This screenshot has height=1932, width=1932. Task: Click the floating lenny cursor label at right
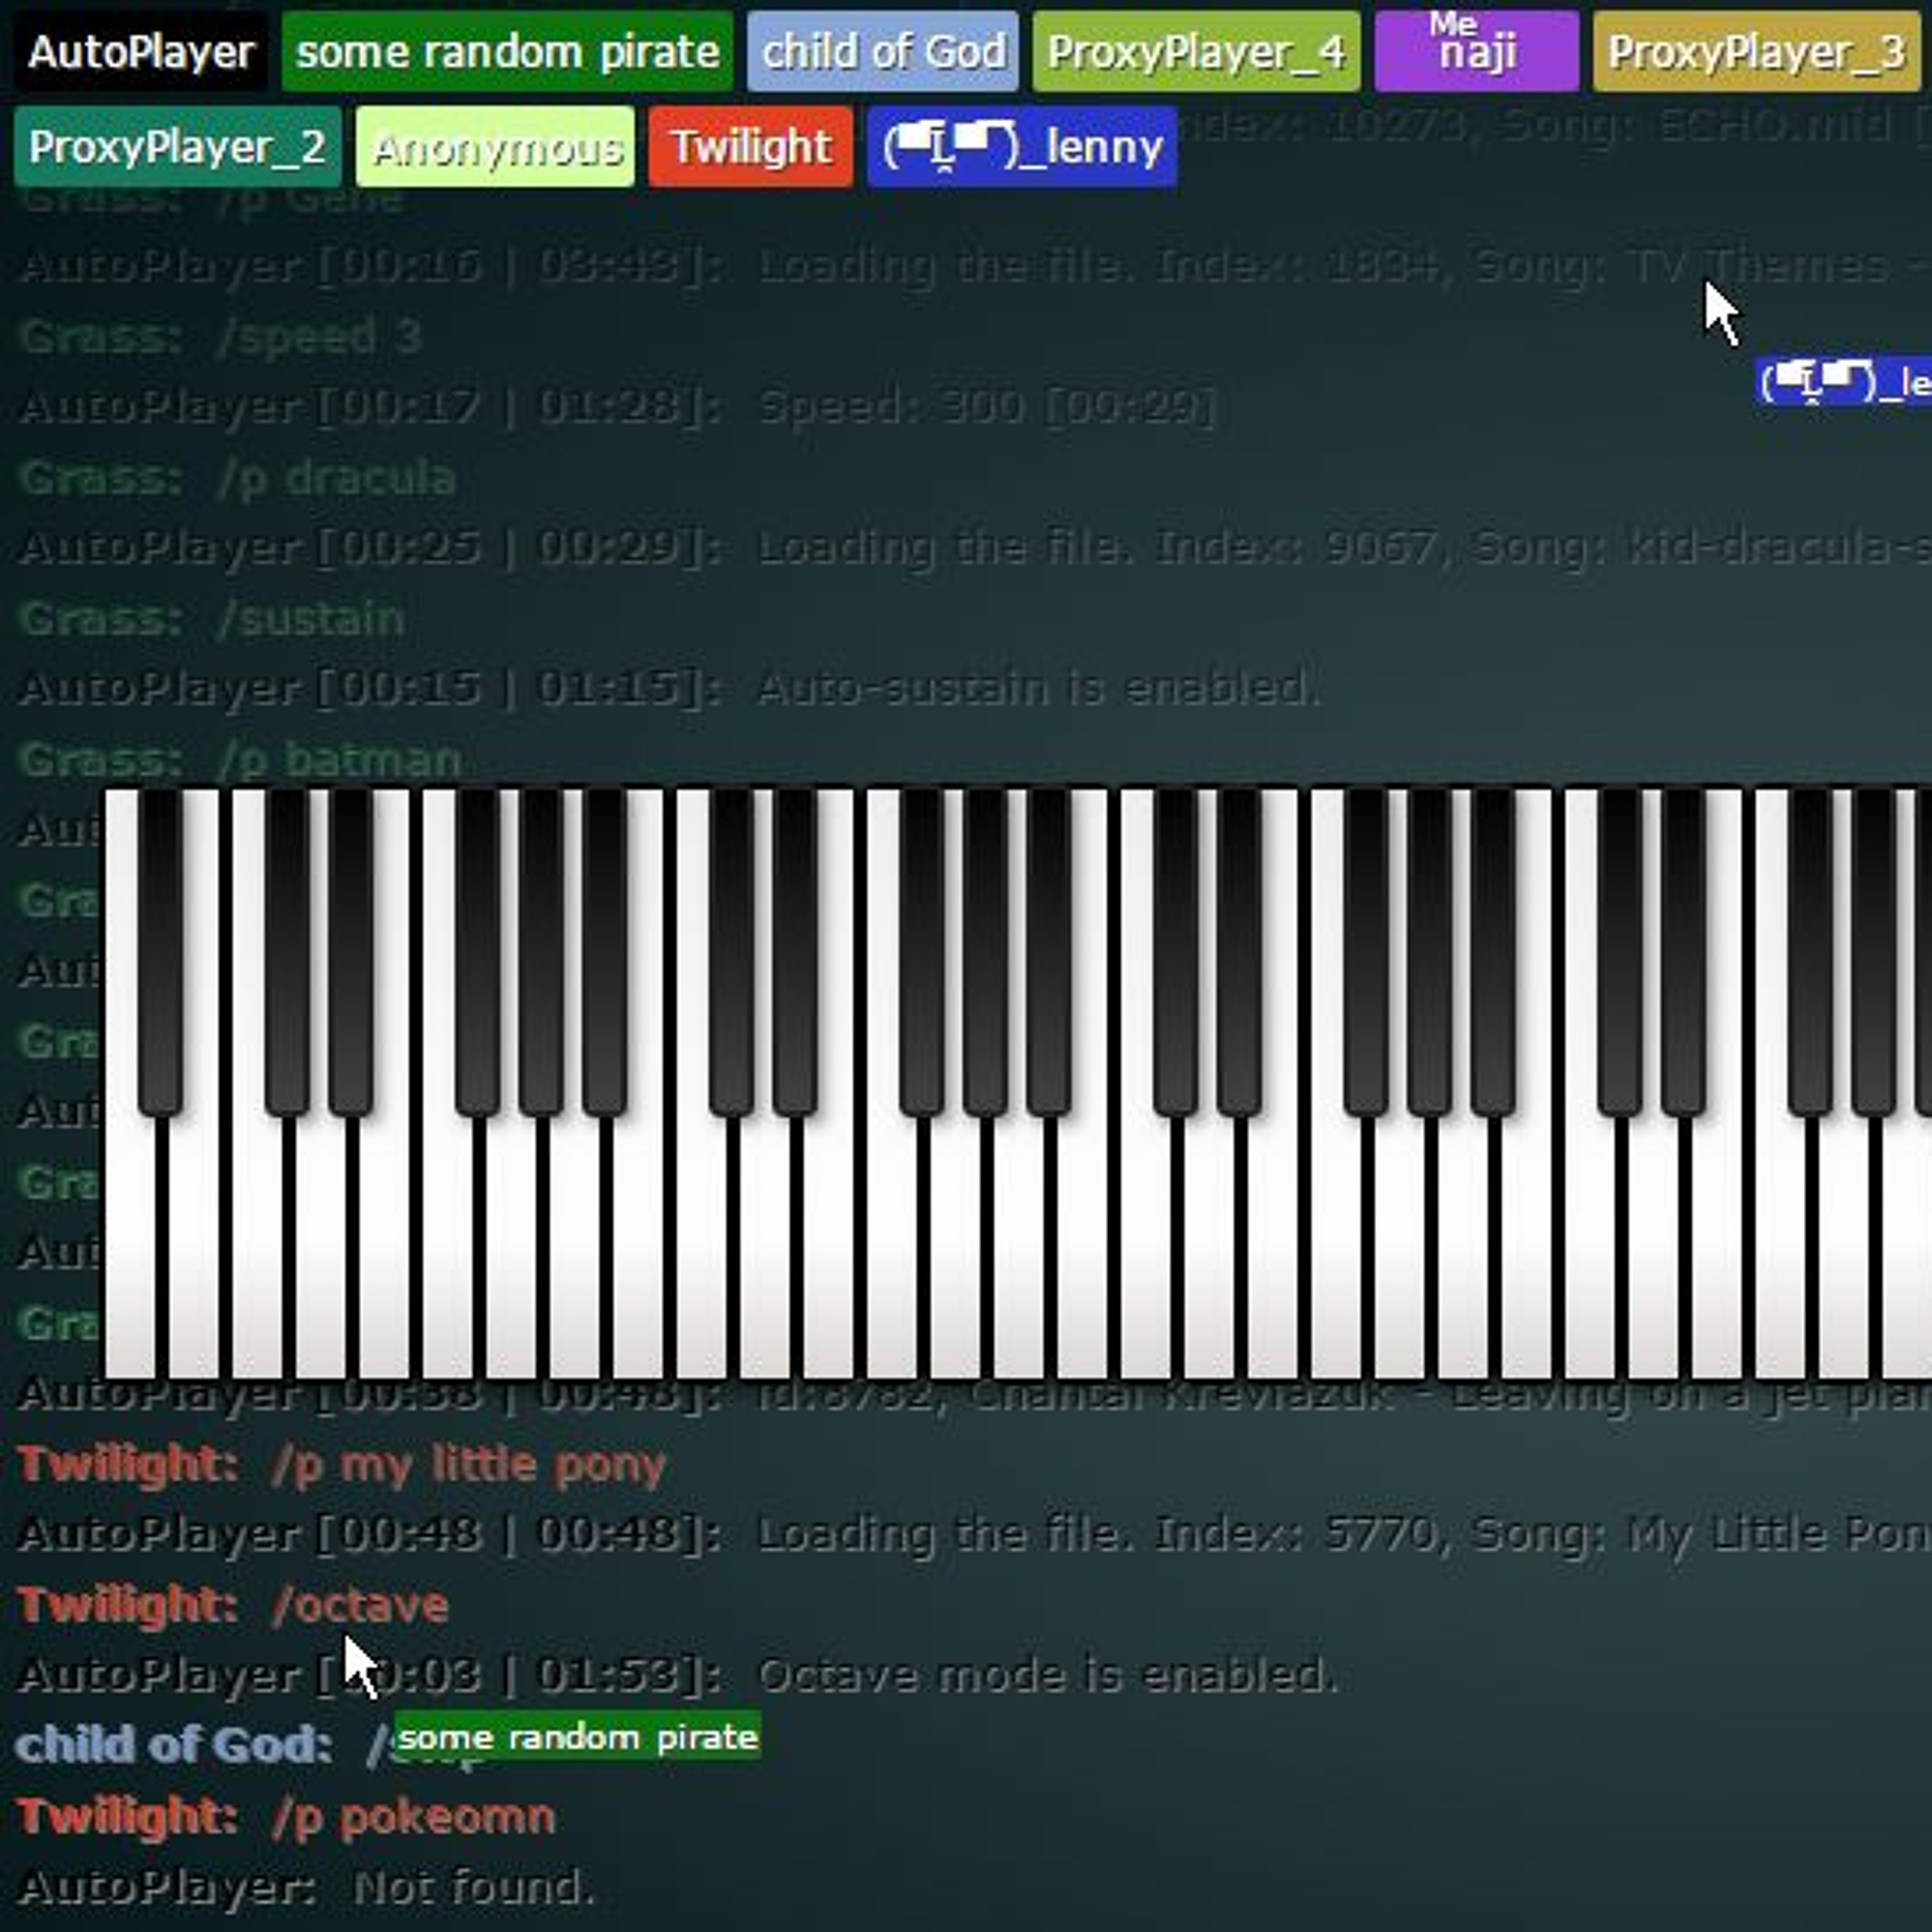1843,381
